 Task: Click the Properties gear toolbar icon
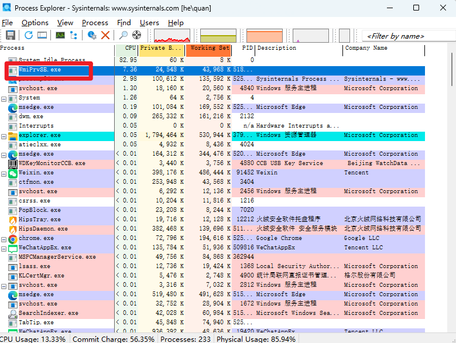92,36
